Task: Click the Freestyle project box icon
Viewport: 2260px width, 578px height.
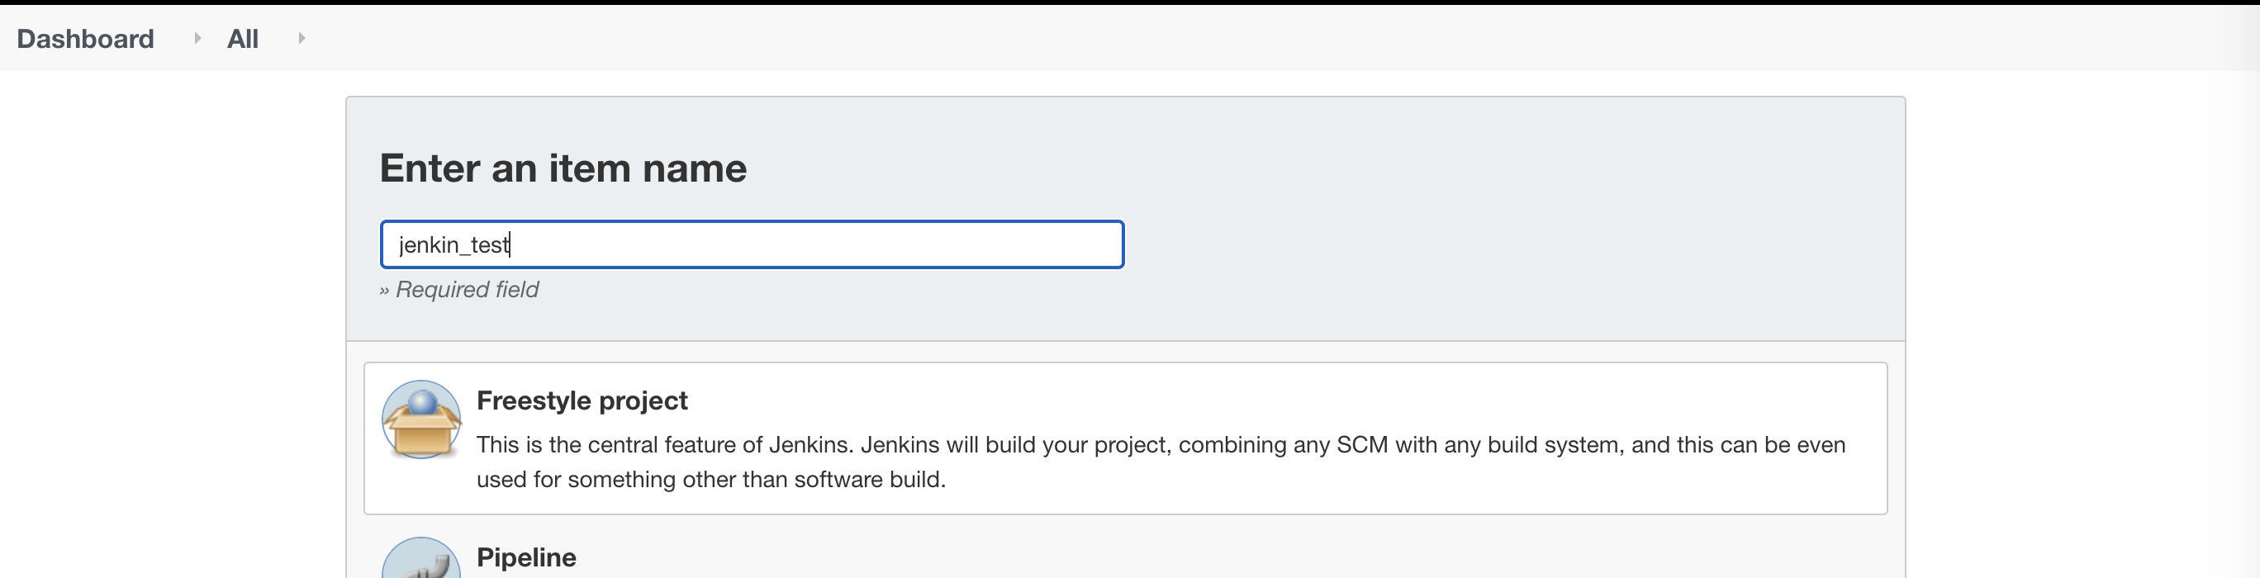Action: pos(421,420)
